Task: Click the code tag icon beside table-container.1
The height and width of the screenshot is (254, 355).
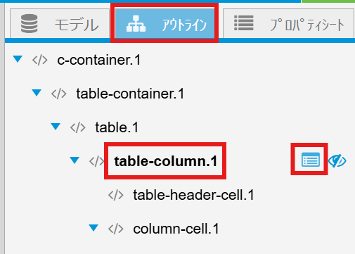Action: [59, 94]
